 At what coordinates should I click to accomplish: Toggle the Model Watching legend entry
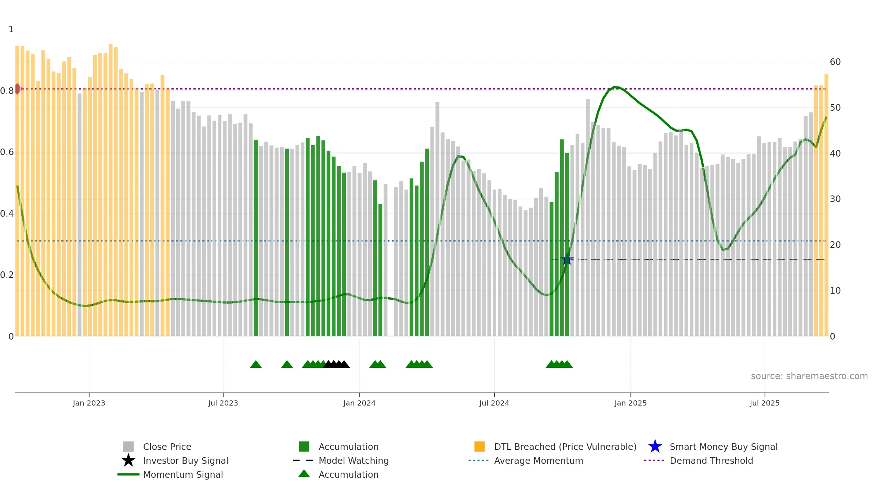(x=341, y=461)
